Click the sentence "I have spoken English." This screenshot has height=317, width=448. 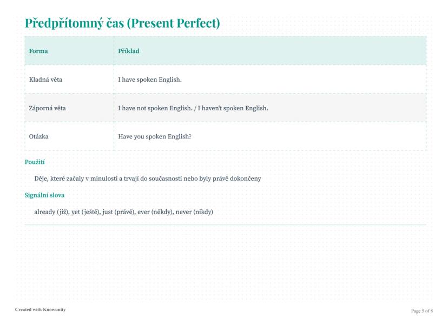tap(150, 80)
